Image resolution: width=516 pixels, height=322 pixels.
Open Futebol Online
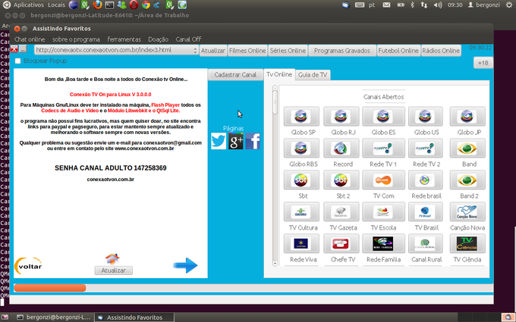(398, 51)
